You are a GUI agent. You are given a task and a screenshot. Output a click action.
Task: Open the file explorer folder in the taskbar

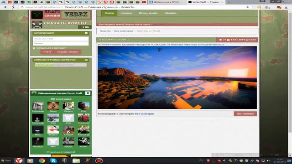76,160
